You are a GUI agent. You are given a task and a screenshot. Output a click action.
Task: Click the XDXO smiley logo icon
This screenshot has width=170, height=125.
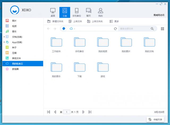pos(15,10)
